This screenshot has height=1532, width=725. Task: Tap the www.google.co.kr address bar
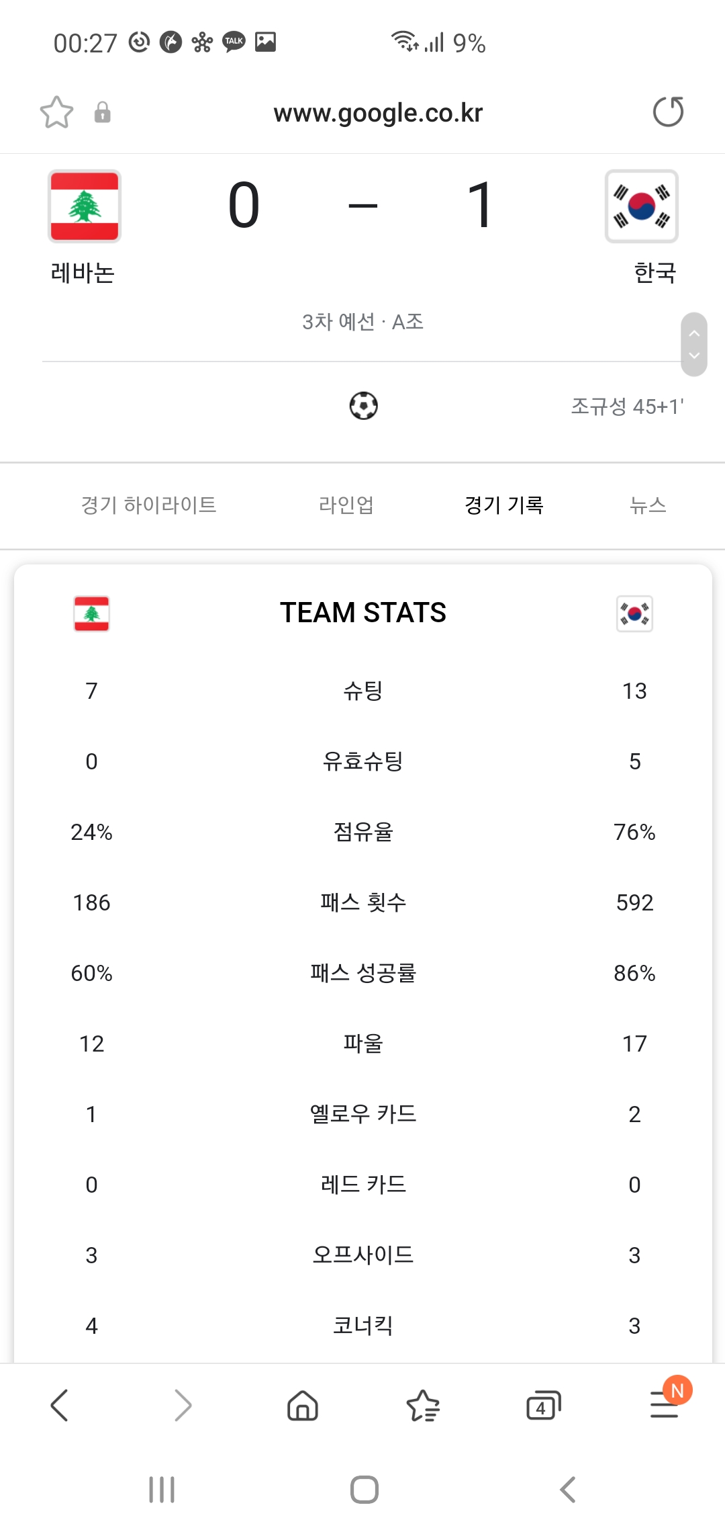[x=378, y=113]
